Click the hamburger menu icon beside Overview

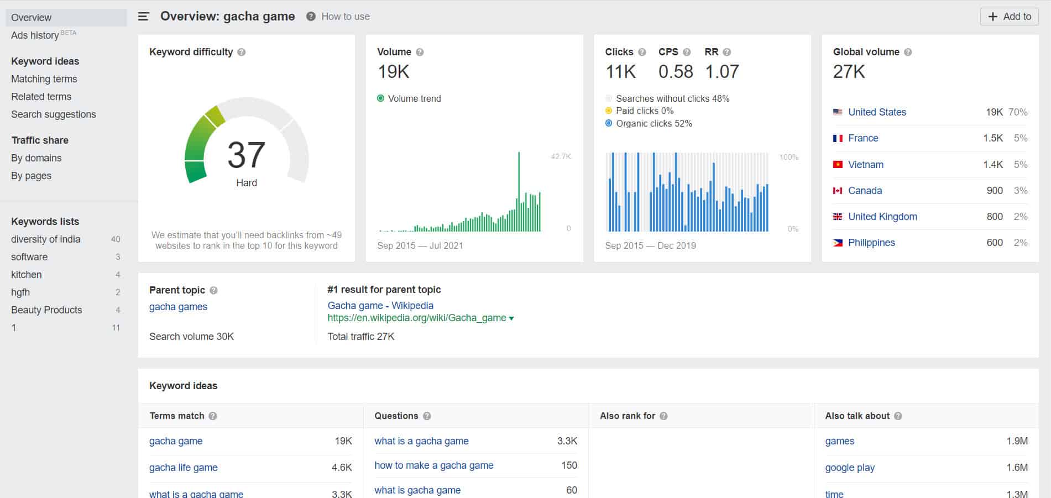143,17
